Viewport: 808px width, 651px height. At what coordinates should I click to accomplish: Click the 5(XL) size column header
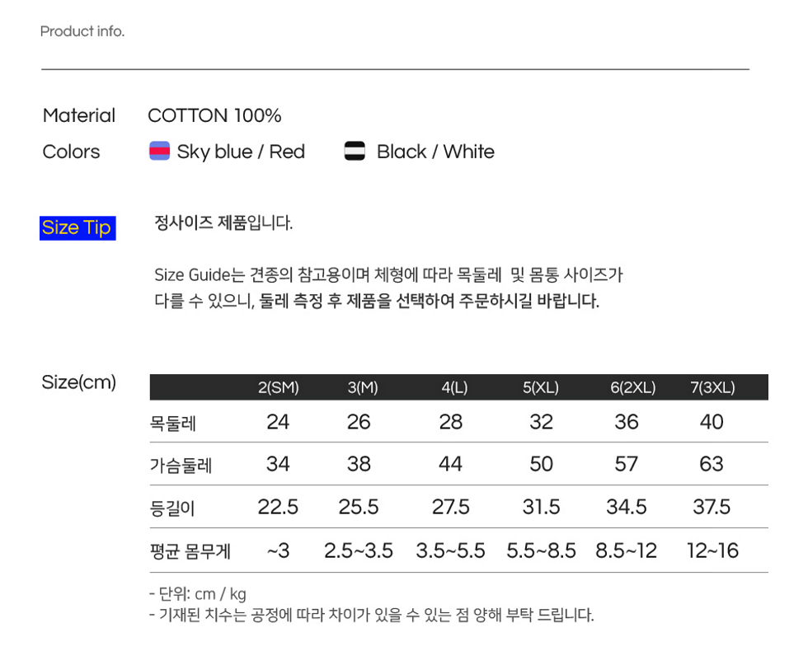click(541, 387)
